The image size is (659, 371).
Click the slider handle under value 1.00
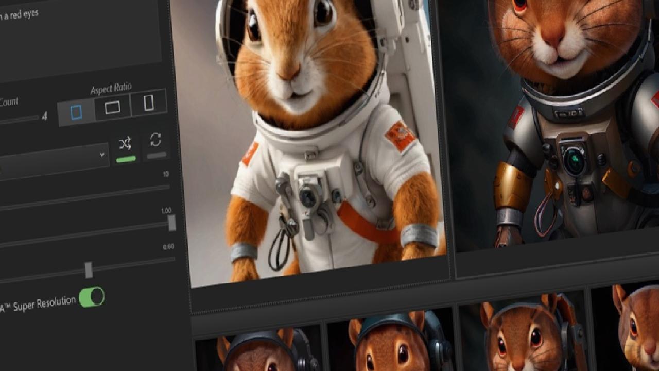click(x=172, y=223)
